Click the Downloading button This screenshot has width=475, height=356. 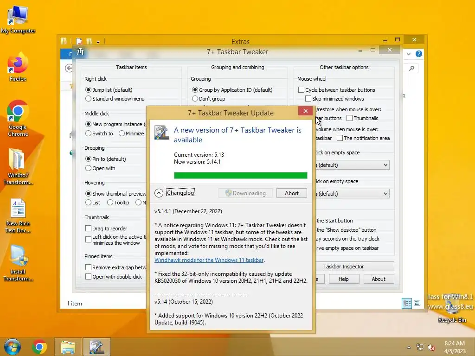click(x=246, y=193)
